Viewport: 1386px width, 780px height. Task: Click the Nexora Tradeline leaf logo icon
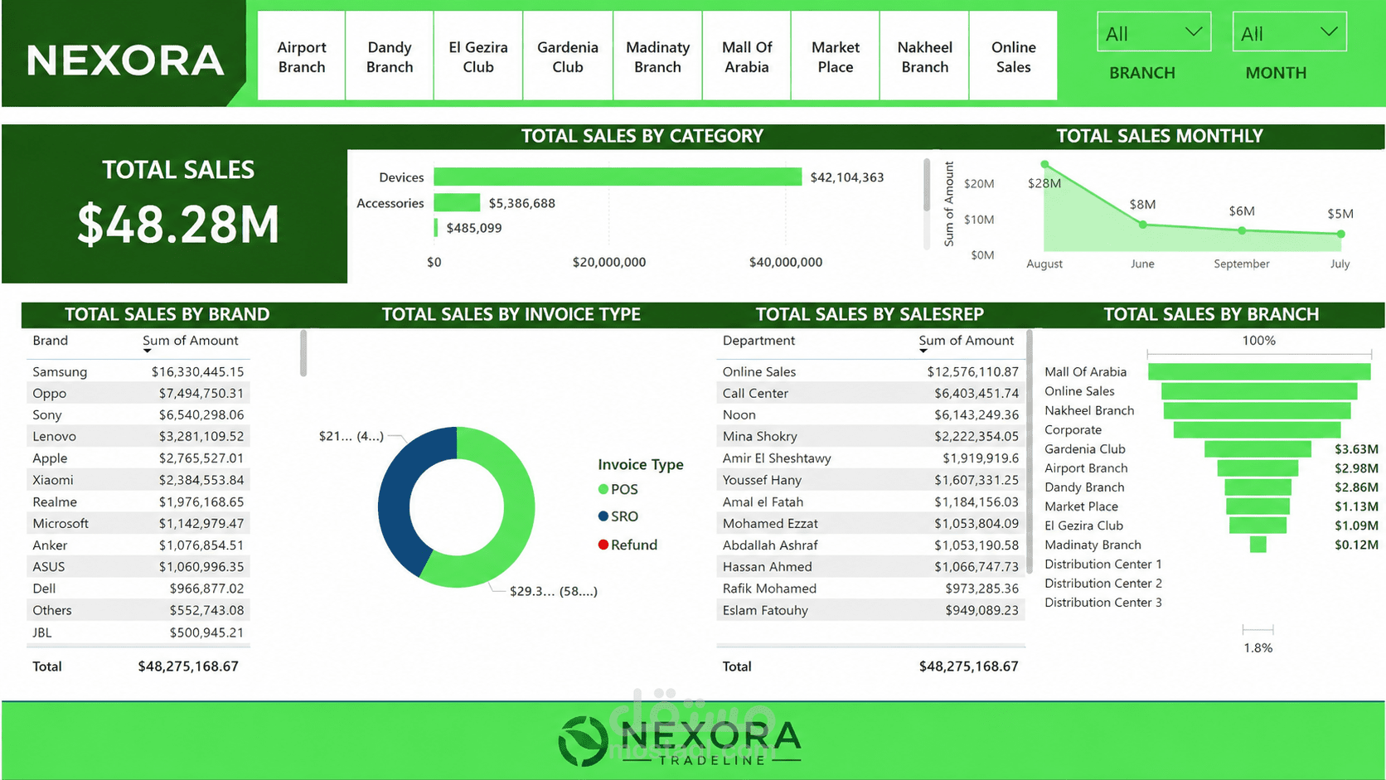583,741
